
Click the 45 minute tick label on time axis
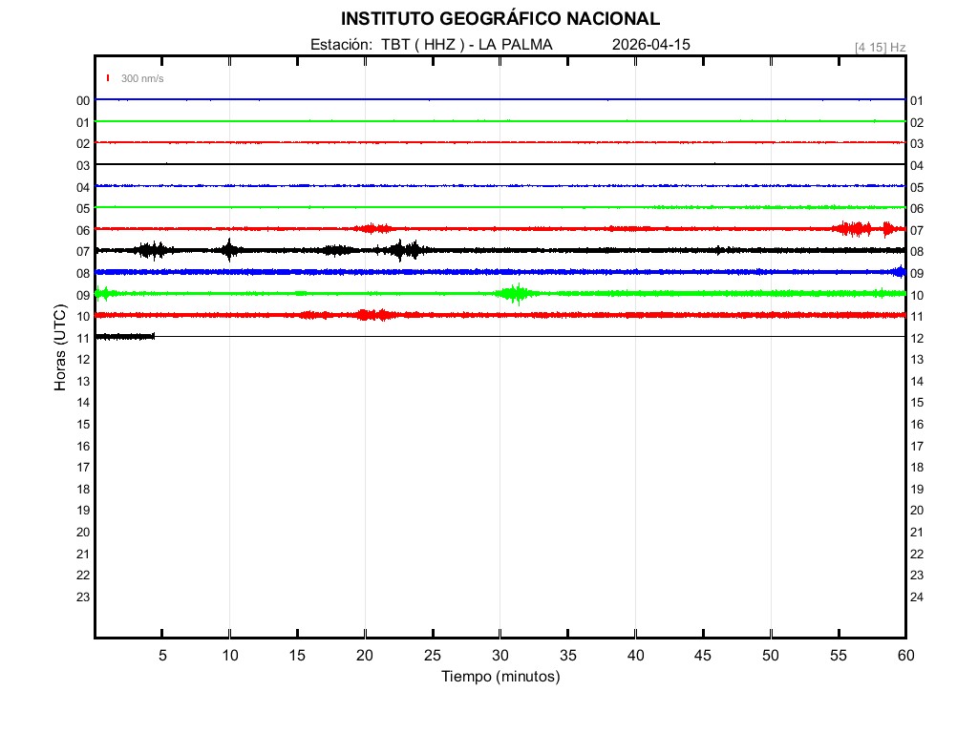703,656
